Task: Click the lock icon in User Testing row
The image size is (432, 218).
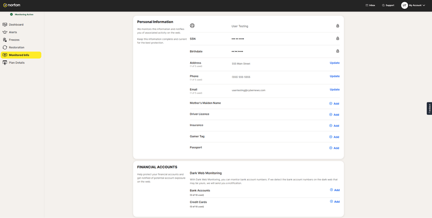Action: tap(337, 26)
